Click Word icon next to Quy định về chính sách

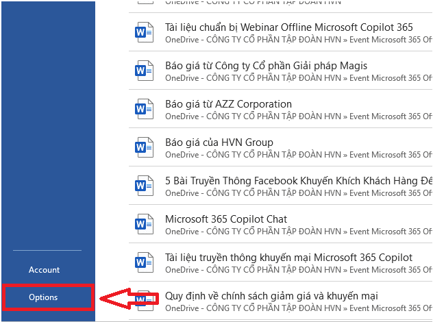(x=145, y=301)
